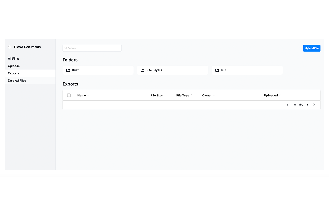The image size is (329, 209).
Task: Click the Site Layers folder icon
Action: click(142, 70)
